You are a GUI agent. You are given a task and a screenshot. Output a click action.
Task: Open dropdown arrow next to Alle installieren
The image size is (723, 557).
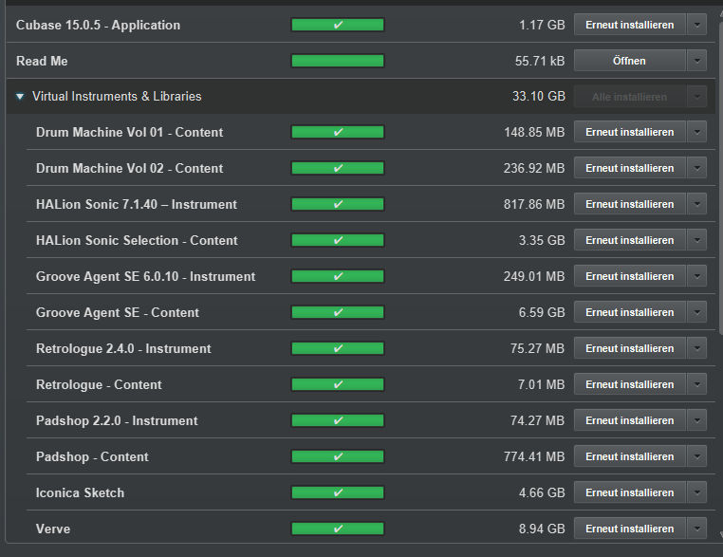point(697,97)
